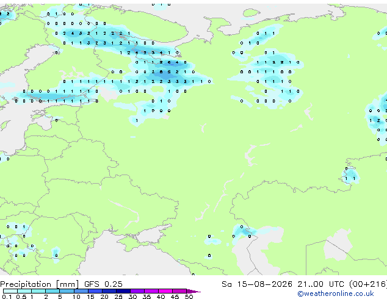The height and width of the screenshot is (299, 387).
Task: Click the forecast time '21..00 UTC'
Action: [320, 284]
